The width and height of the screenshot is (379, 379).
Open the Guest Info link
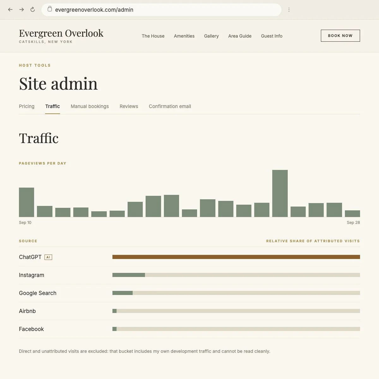click(272, 36)
